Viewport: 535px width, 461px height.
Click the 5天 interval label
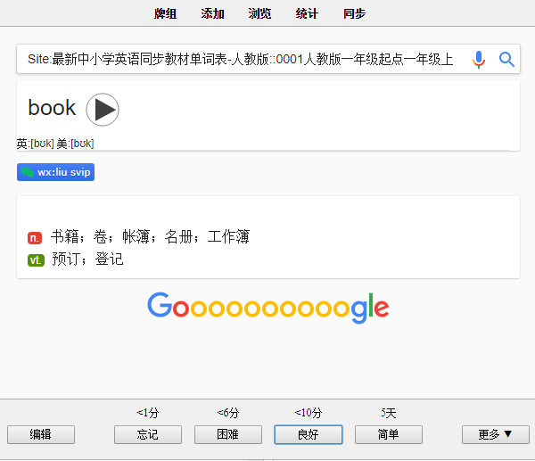(388, 413)
